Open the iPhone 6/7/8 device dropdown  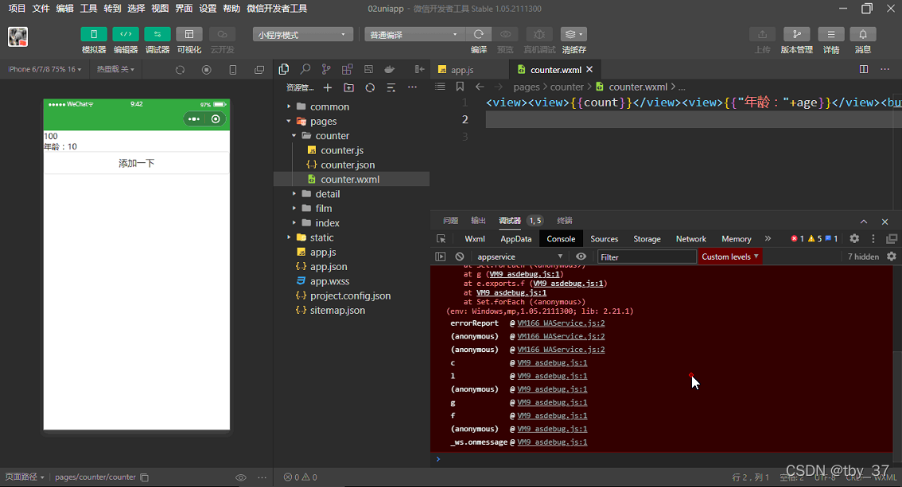(45, 69)
